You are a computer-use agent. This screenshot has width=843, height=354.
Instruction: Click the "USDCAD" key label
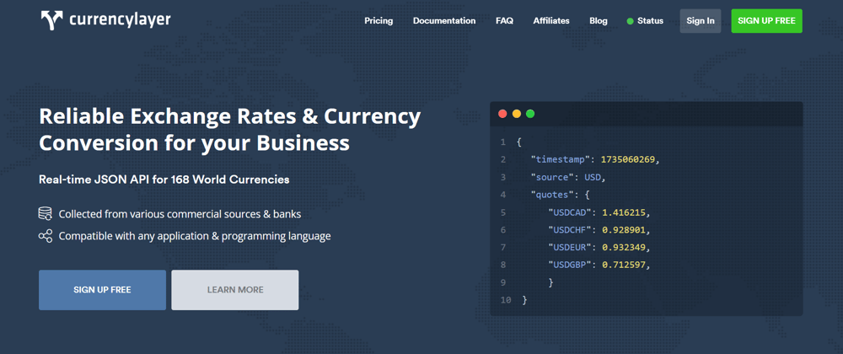pos(571,212)
